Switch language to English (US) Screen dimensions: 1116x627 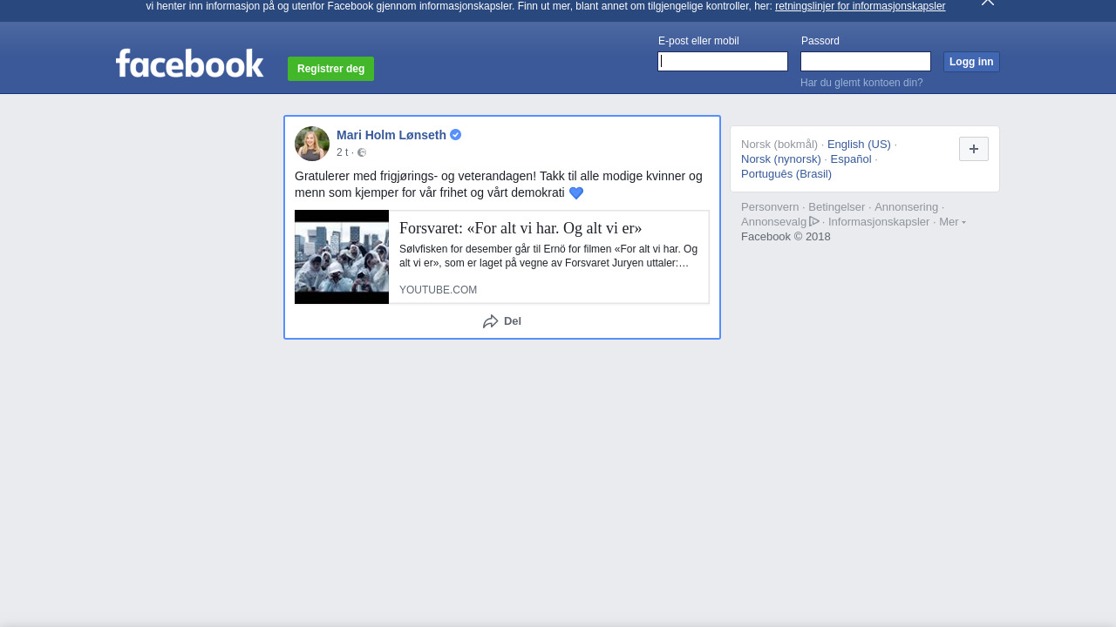[x=859, y=145]
